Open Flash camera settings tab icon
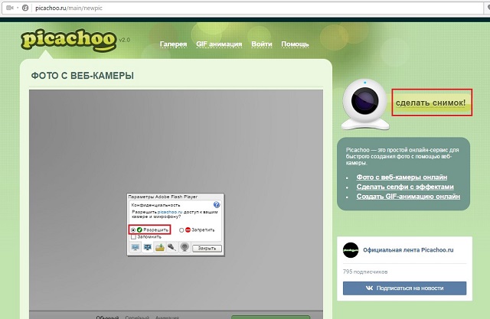 (185, 248)
